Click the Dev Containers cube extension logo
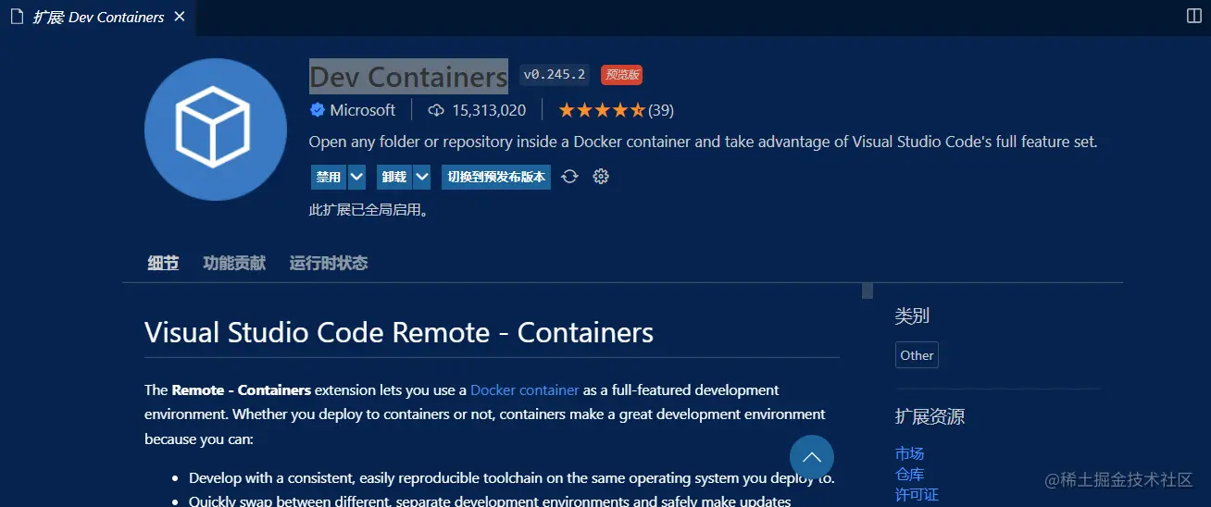 coord(215,129)
